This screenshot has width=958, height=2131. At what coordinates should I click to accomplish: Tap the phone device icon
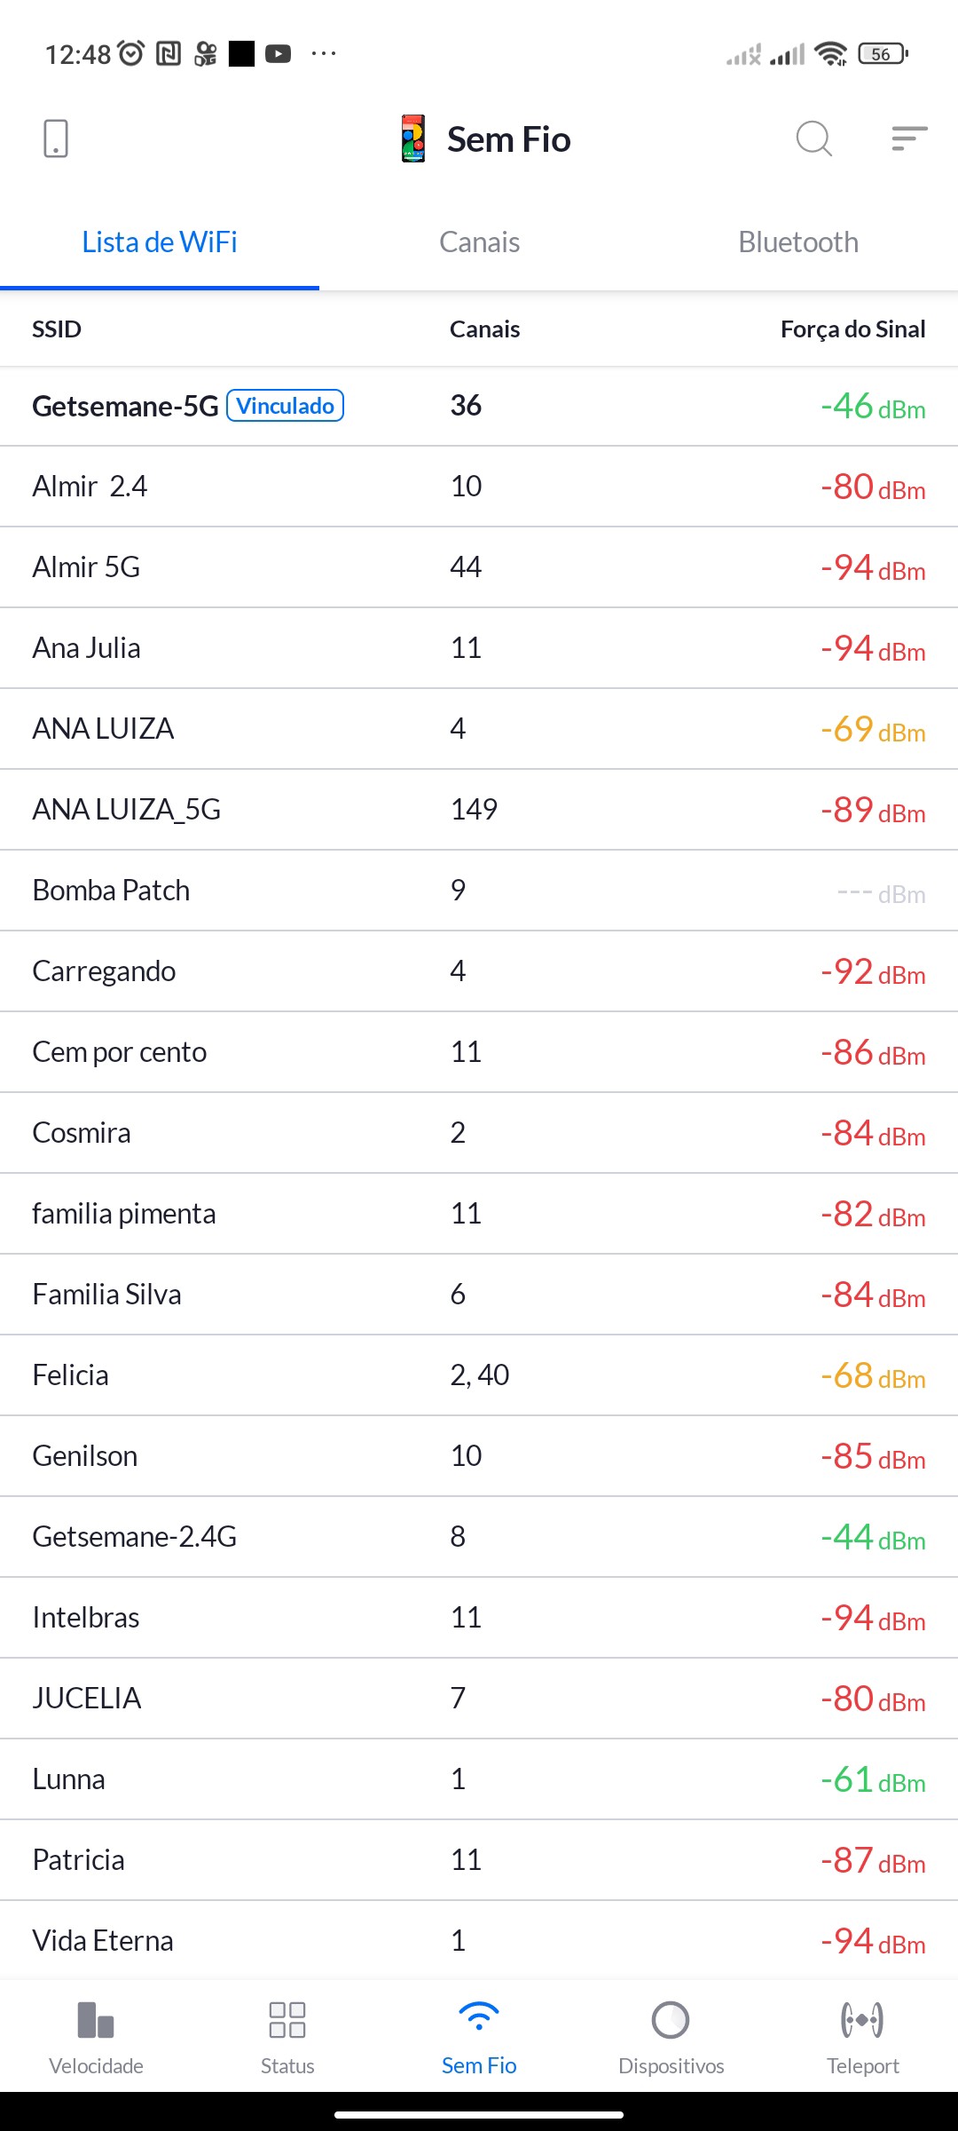[x=56, y=139]
